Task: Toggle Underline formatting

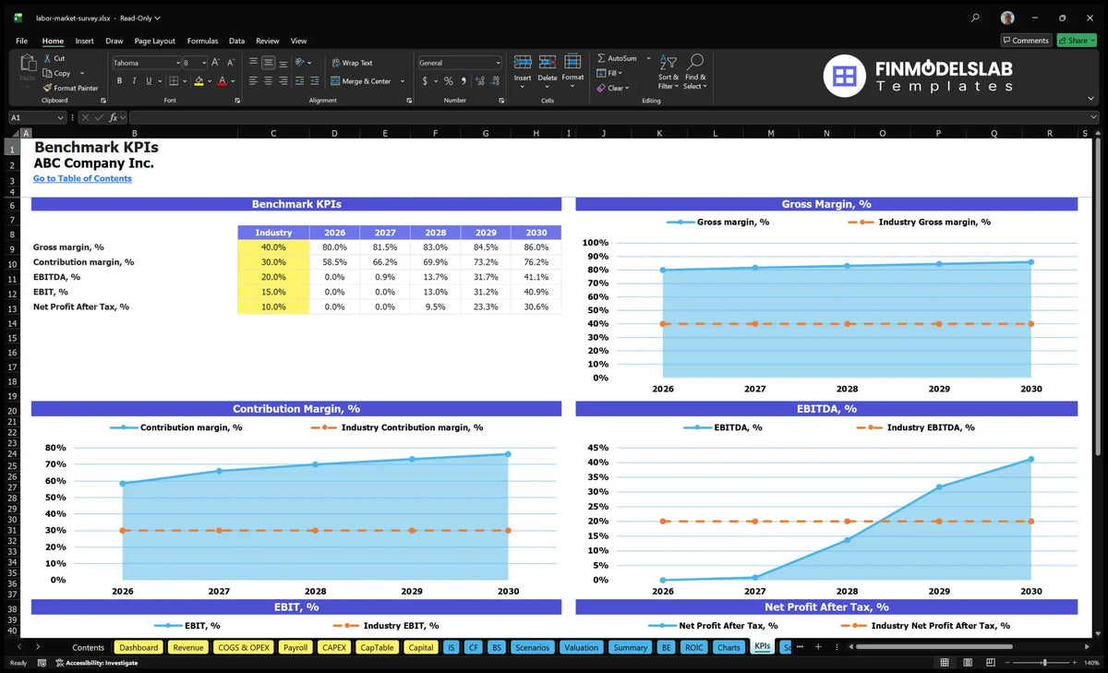Action: 147,81
